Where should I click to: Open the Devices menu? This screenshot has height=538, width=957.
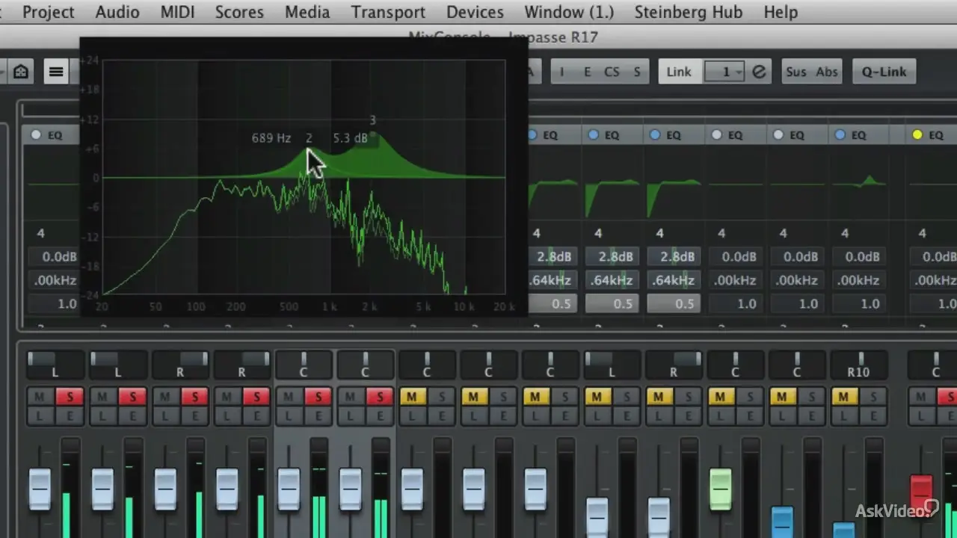pos(475,12)
